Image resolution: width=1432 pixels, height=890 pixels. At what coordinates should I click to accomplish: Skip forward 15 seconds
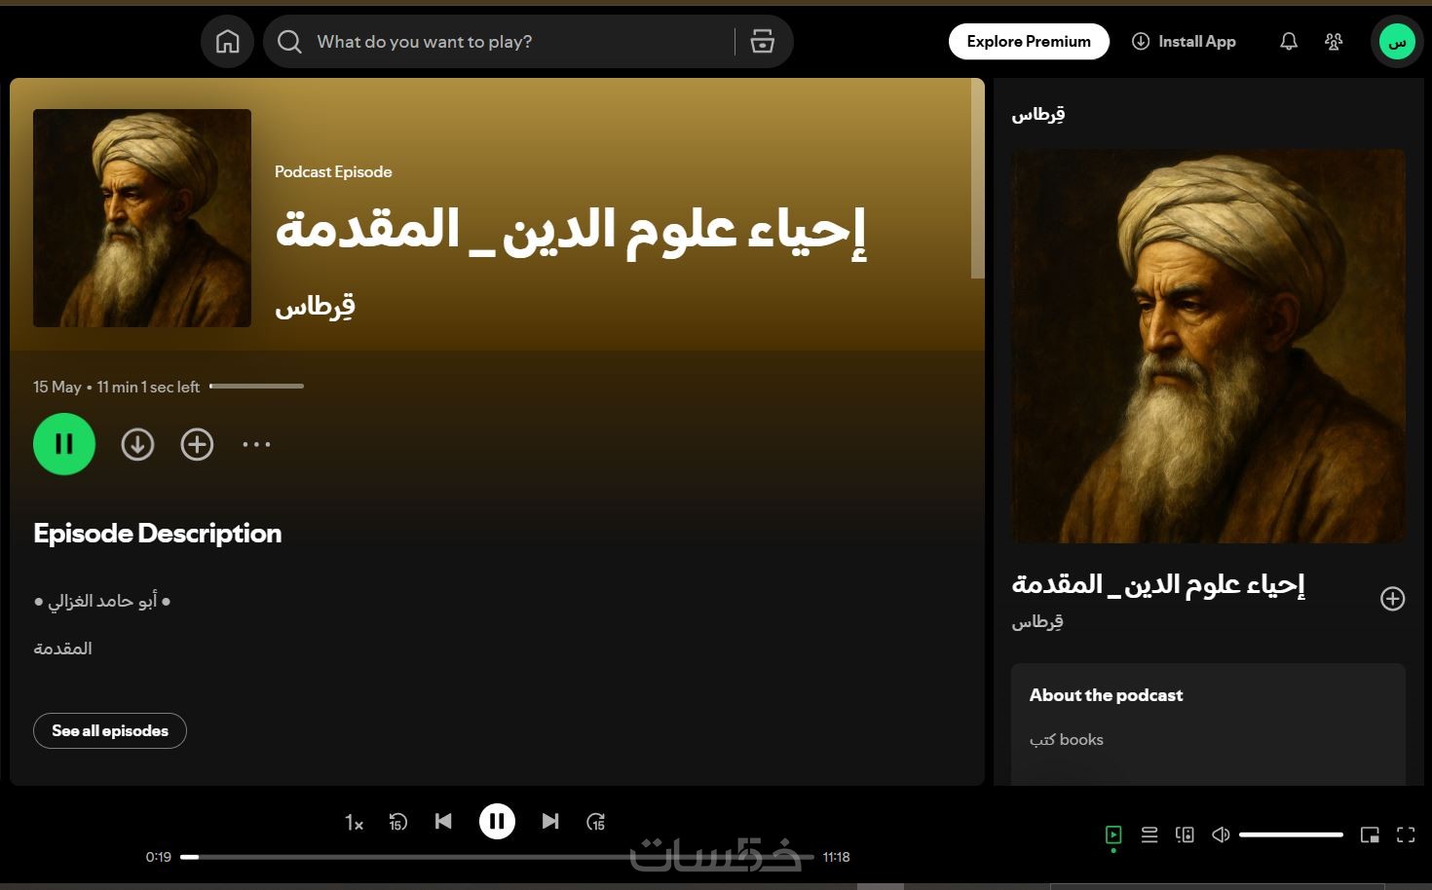pyautogui.click(x=596, y=822)
